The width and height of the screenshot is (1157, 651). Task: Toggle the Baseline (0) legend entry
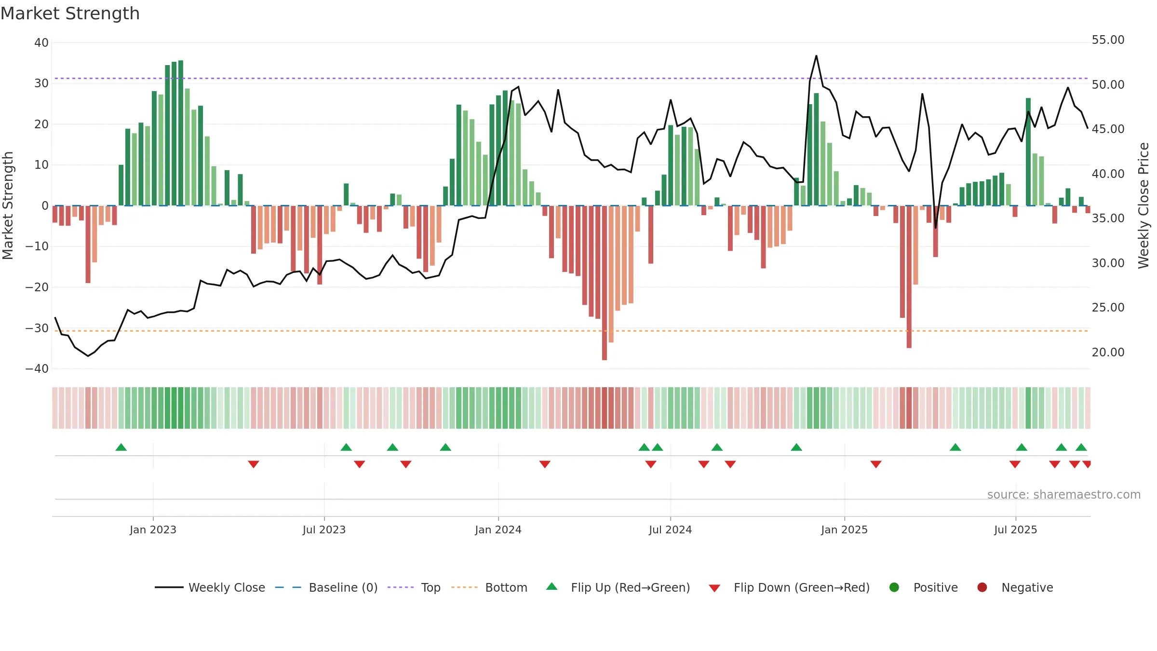click(326, 587)
